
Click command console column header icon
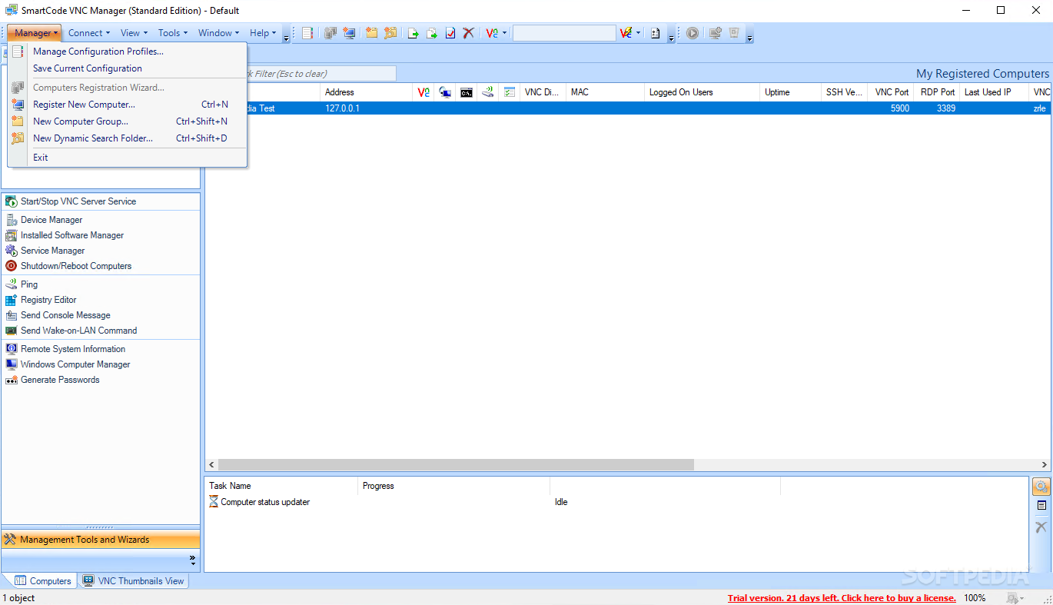pyautogui.click(x=467, y=92)
